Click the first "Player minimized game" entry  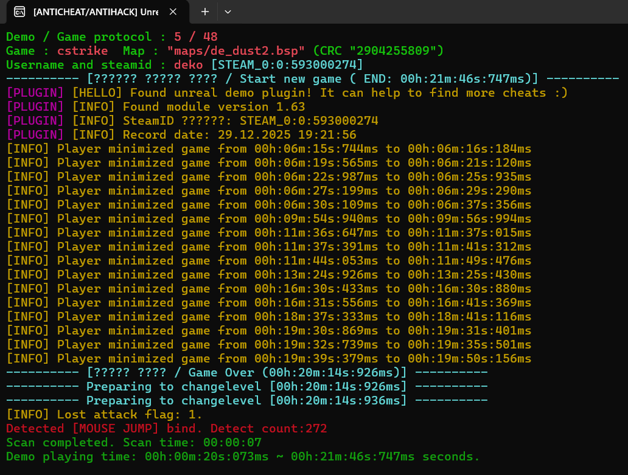click(x=269, y=149)
